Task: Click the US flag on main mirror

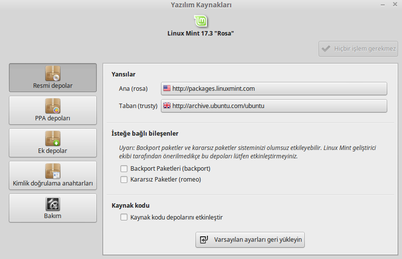Action: (x=167, y=88)
